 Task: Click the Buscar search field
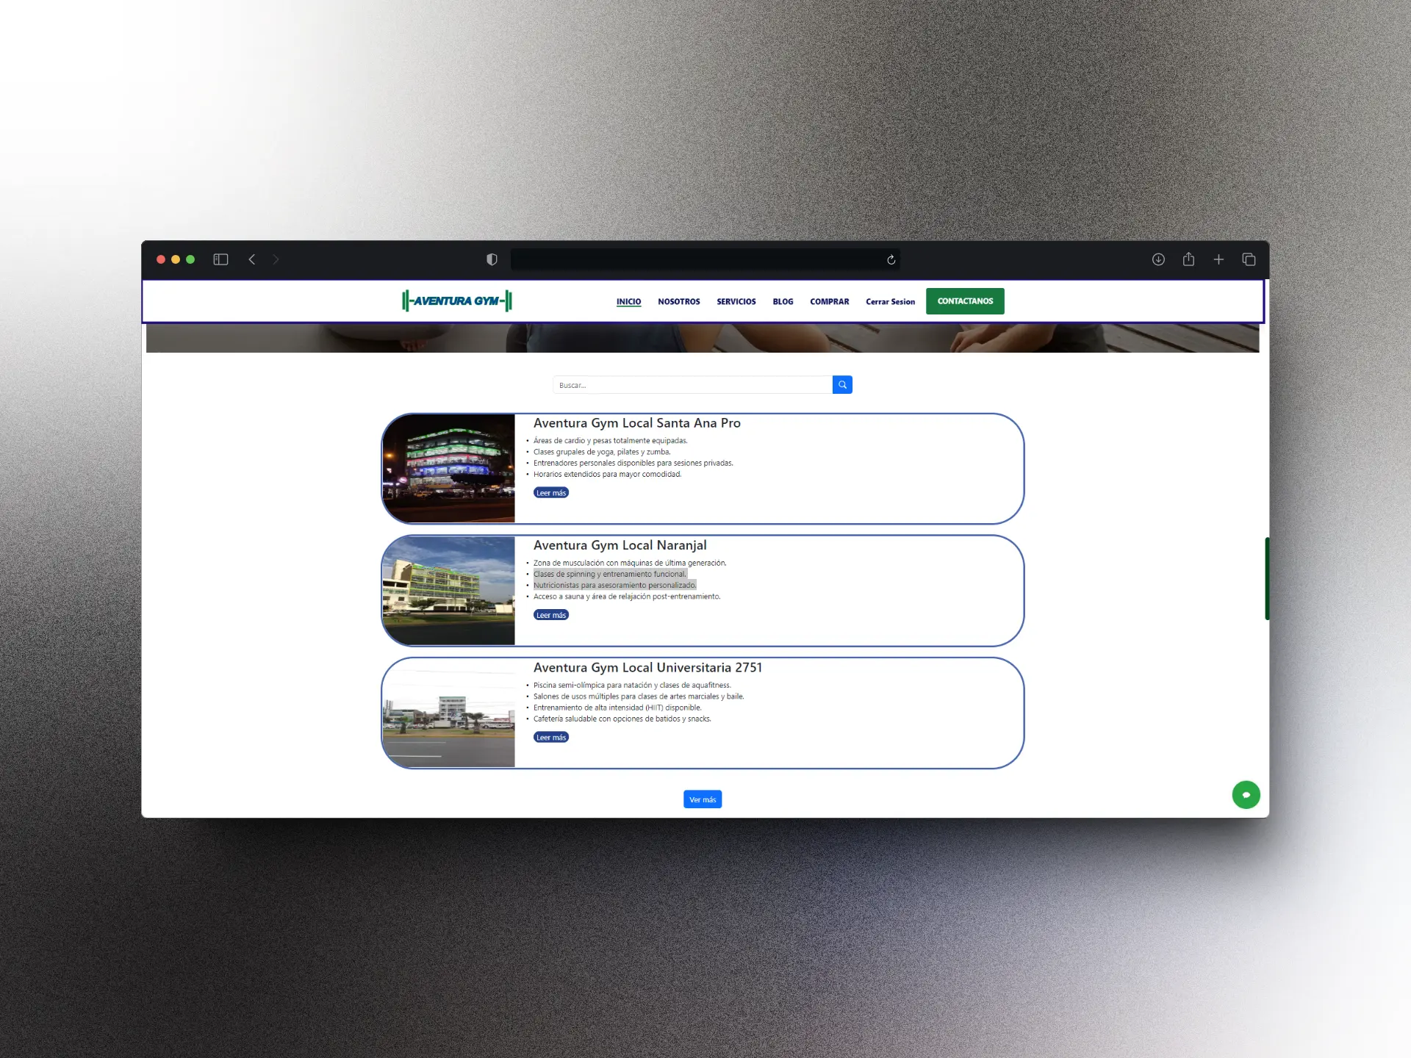click(x=692, y=385)
